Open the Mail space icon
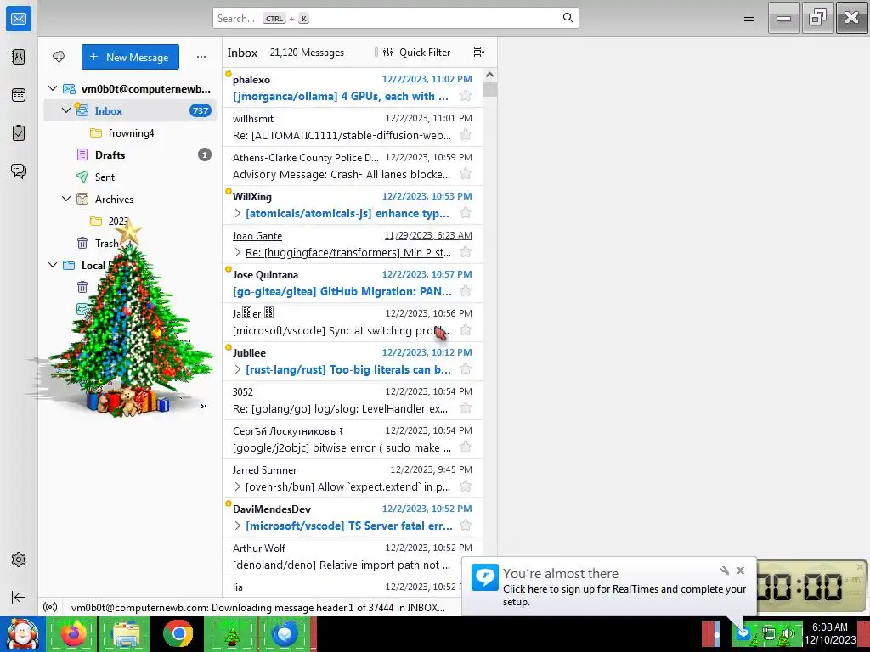This screenshot has width=870, height=652. coord(19,19)
